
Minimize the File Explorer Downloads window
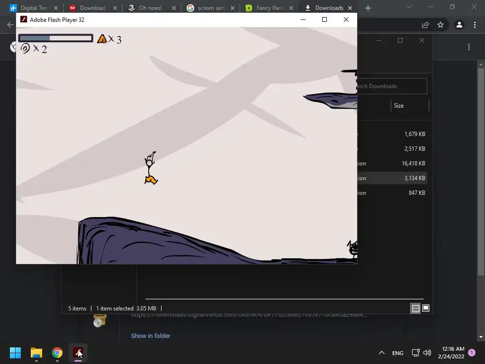[379, 41]
